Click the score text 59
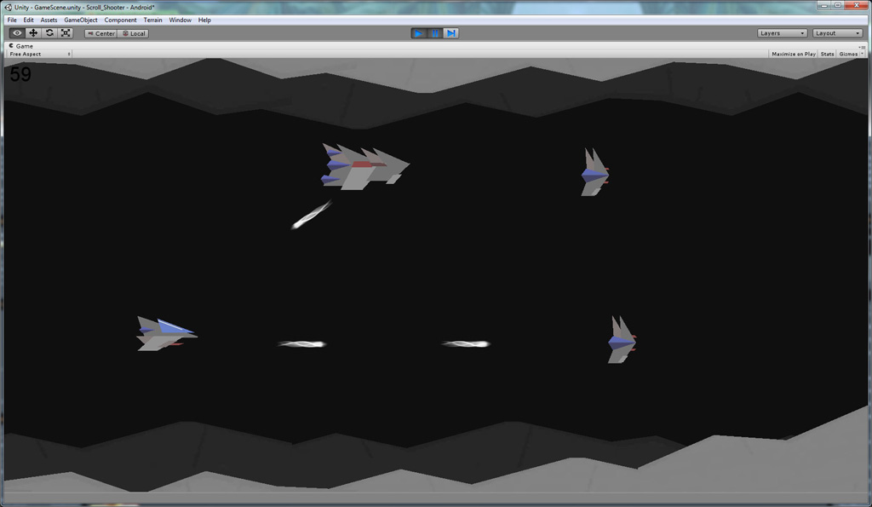Viewport: 872px width, 507px height. [x=20, y=75]
